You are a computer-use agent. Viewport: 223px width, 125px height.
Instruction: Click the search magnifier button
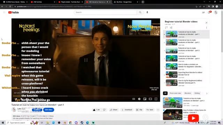(140, 12)
